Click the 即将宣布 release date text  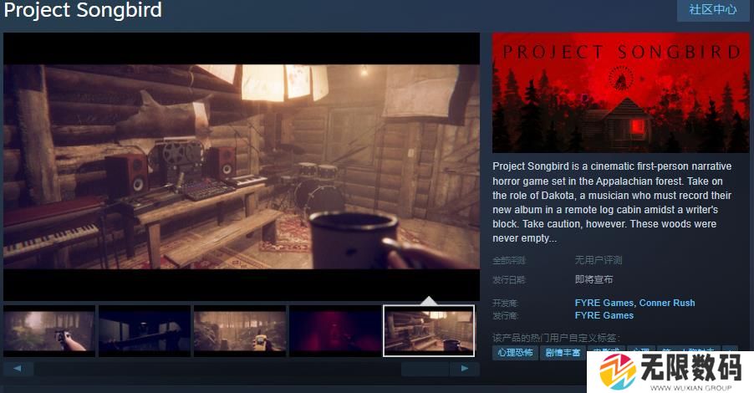pyautogui.click(x=594, y=279)
